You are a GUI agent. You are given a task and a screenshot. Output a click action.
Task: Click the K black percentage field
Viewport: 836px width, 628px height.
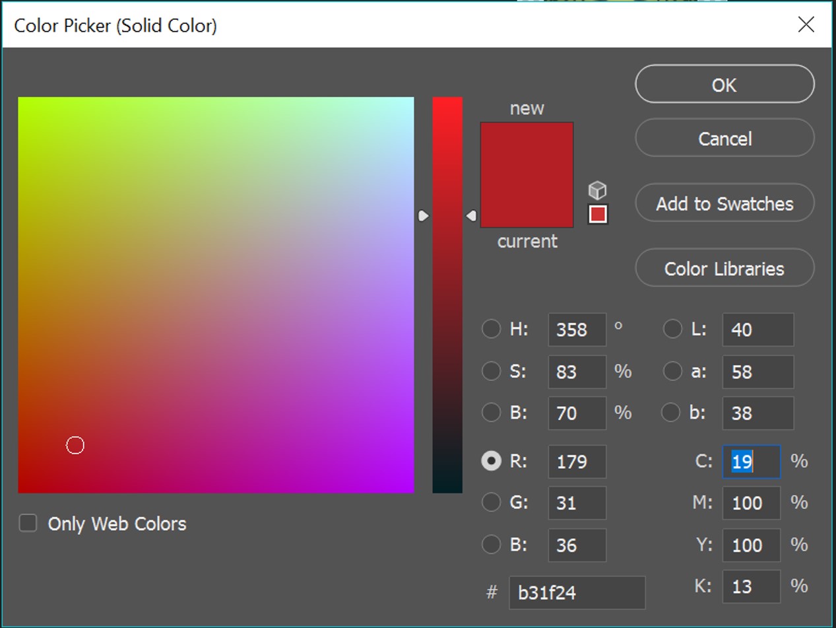pyautogui.click(x=751, y=586)
